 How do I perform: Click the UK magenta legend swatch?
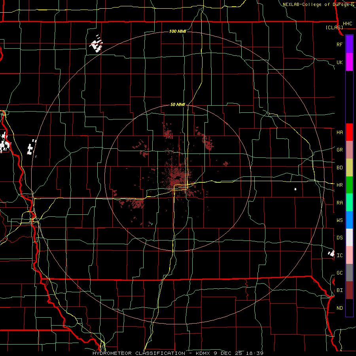pyautogui.click(x=349, y=62)
